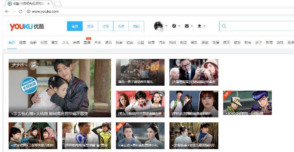Open 少儿 channel in navigation bar
The image size is (294, 152).
[x=65, y=43]
